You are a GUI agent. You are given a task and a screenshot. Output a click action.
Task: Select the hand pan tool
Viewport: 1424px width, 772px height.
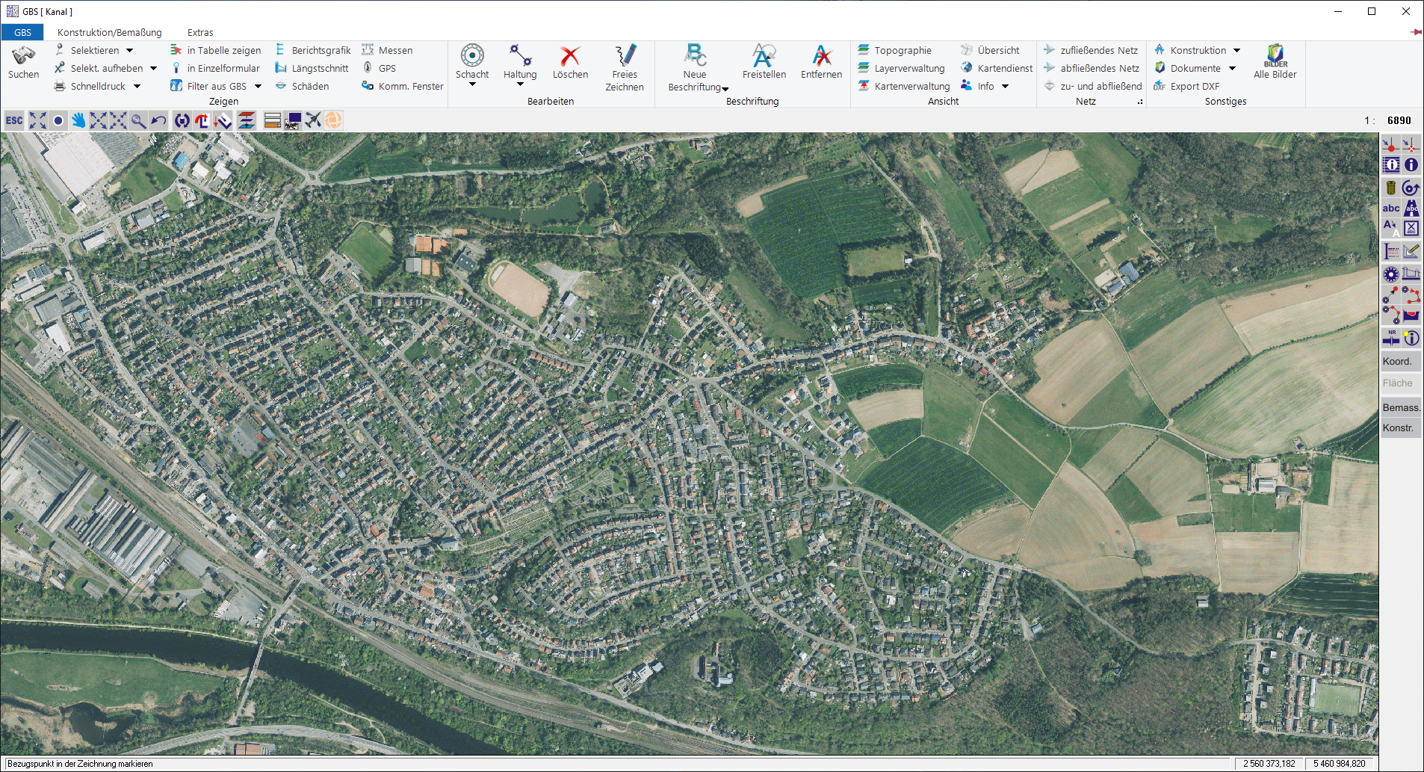78,120
